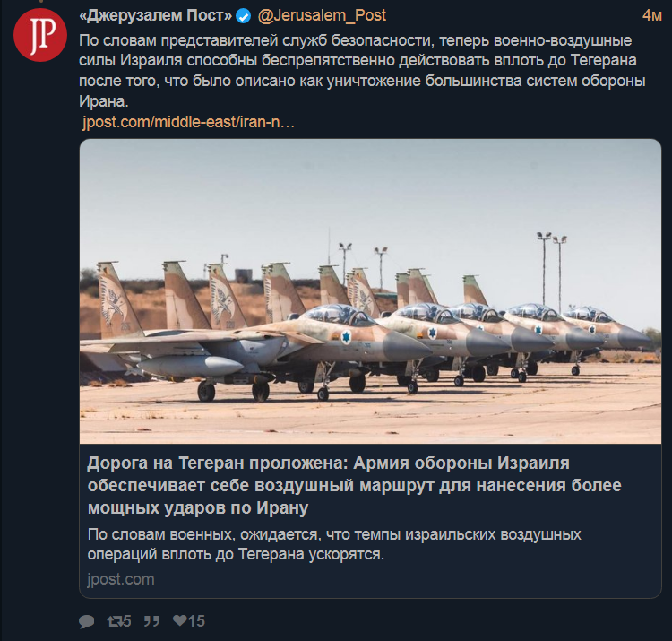Retweet this Jerusalem Post tweet

(114, 621)
